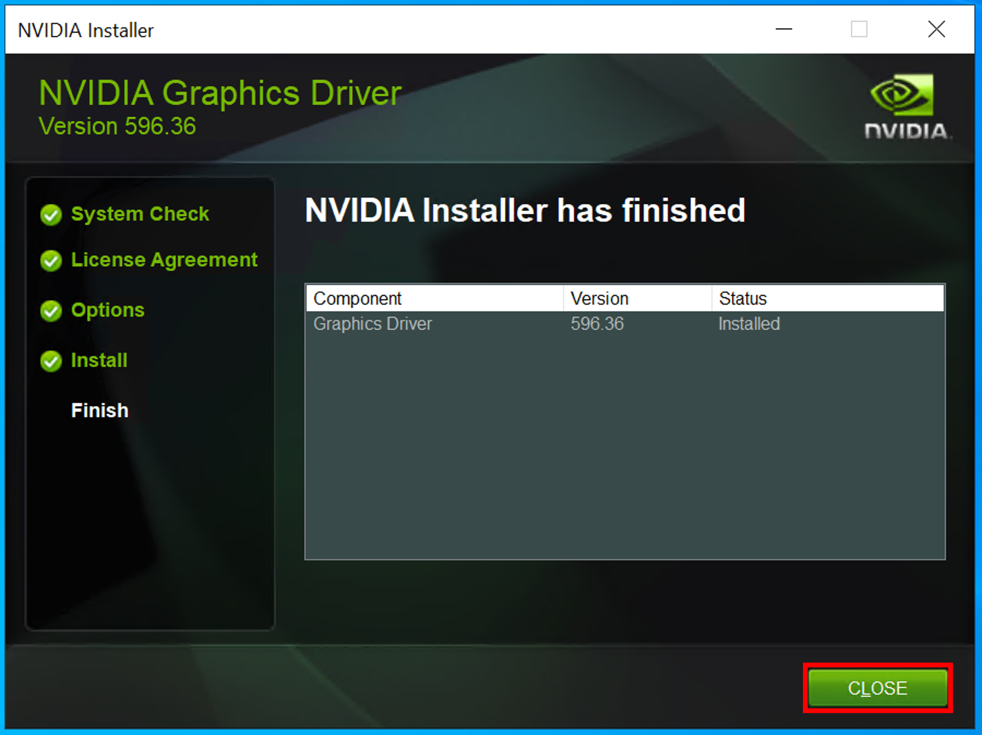Select the Install step label
982x735 pixels.
[99, 360]
